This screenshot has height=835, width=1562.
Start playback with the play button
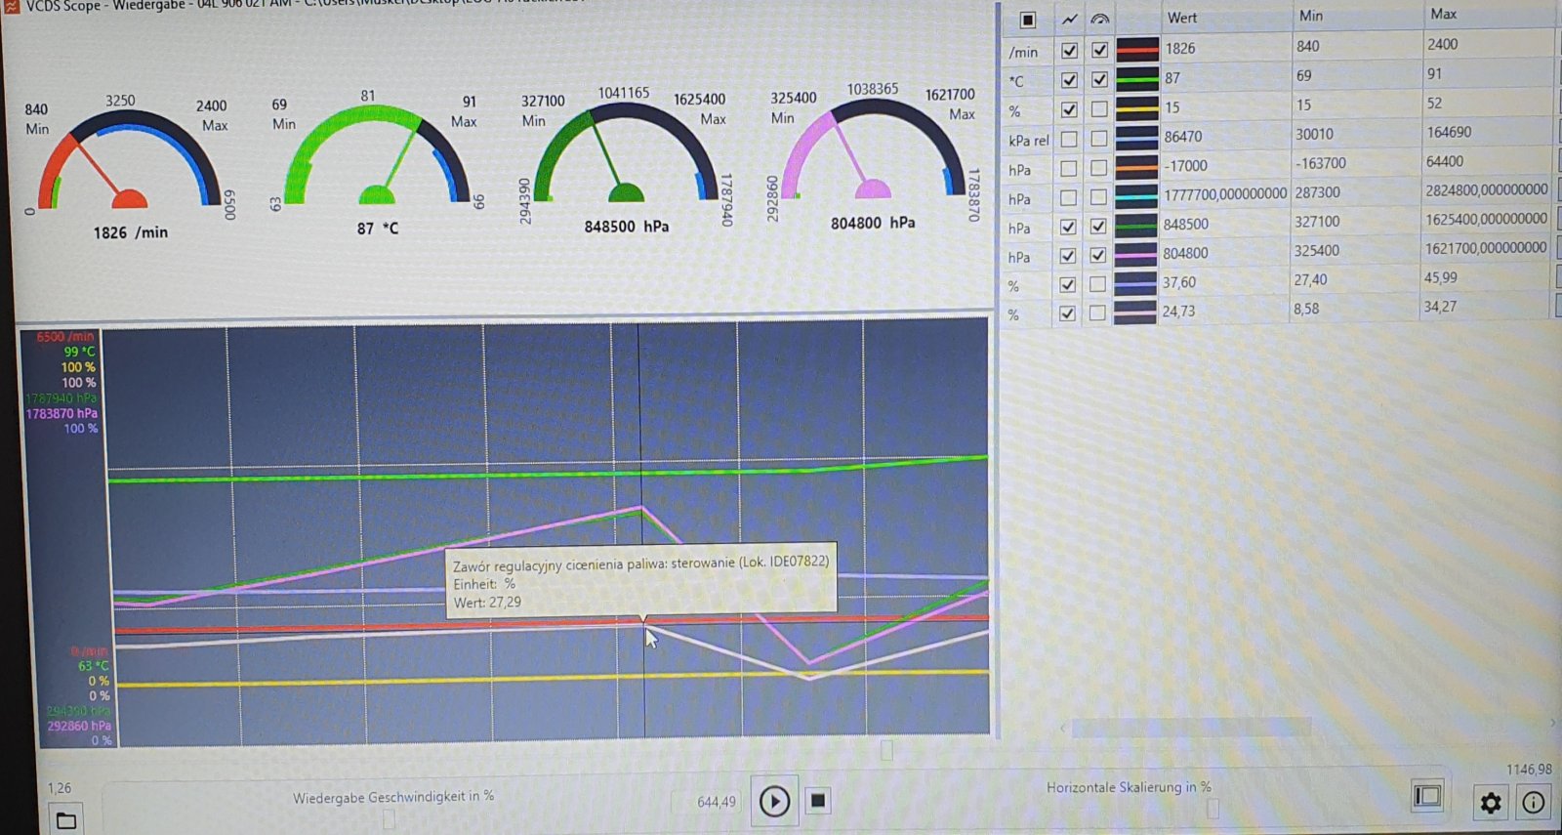pos(774,802)
